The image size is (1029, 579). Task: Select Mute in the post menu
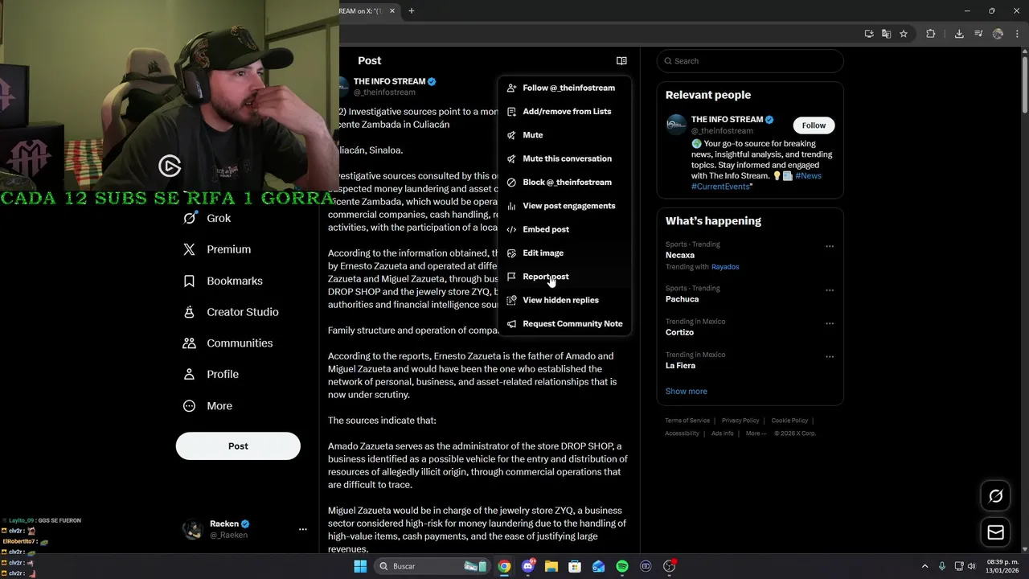(564, 135)
